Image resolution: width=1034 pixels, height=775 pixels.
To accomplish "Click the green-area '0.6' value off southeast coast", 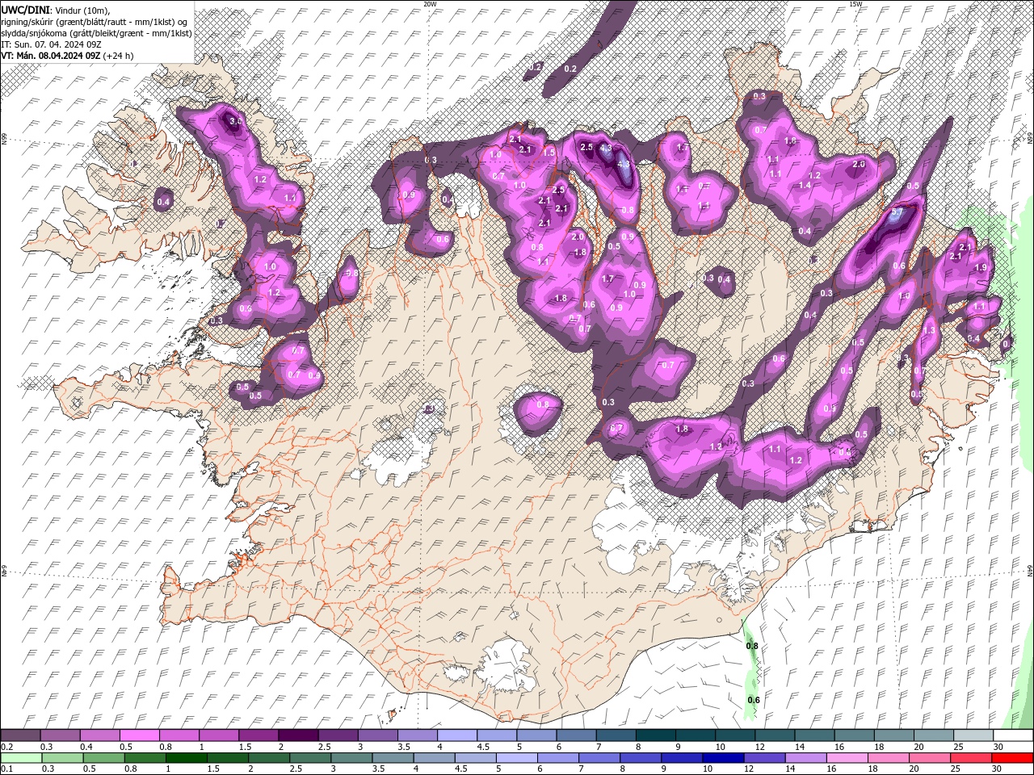I will coord(754,699).
